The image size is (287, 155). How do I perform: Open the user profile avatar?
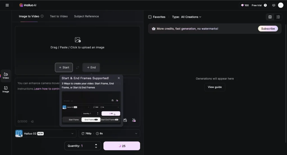281,5
